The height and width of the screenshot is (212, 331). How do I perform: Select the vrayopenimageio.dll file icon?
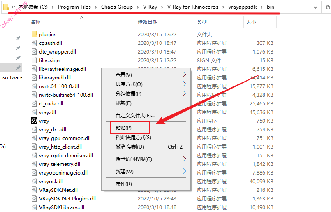pyautogui.click(x=34, y=172)
